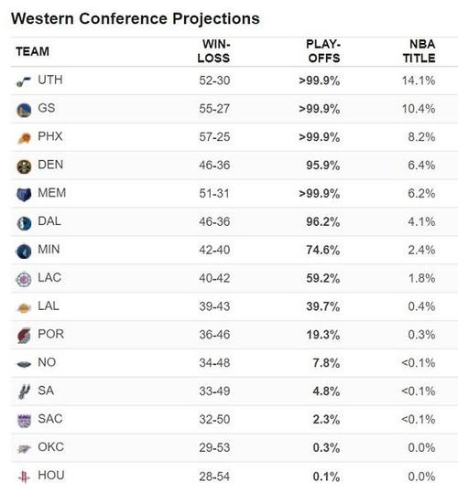Open the LA Clippers logo
The image size is (458, 493).
pyautogui.click(x=24, y=280)
